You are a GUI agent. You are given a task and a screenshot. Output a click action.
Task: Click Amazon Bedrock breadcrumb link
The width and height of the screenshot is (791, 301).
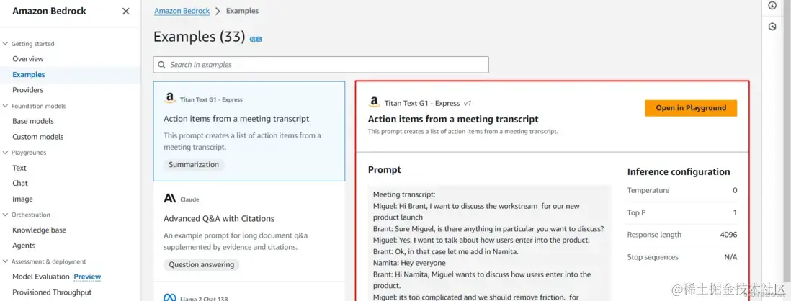point(182,11)
